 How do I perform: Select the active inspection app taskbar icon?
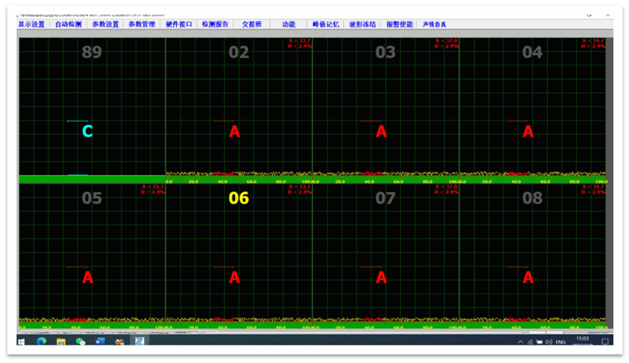pyautogui.click(x=139, y=341)
